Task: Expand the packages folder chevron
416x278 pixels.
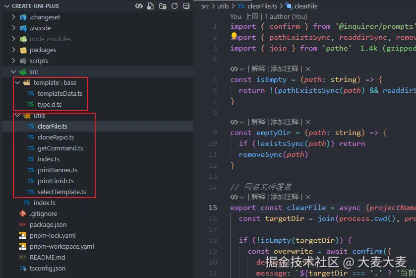Action: tap(13, 50)
